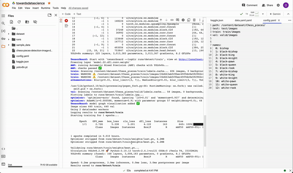Viewport: 293px width, 173px height.
Task: Refresh the file browser listing
Action: (19, 22)
